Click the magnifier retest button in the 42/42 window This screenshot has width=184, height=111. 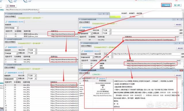click(x=179, y=48)
